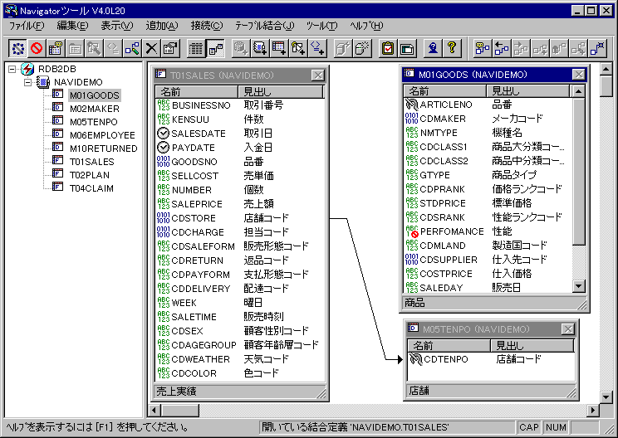Click the grayed pointer selection icon
618x438 pixels.
[94, 48]
